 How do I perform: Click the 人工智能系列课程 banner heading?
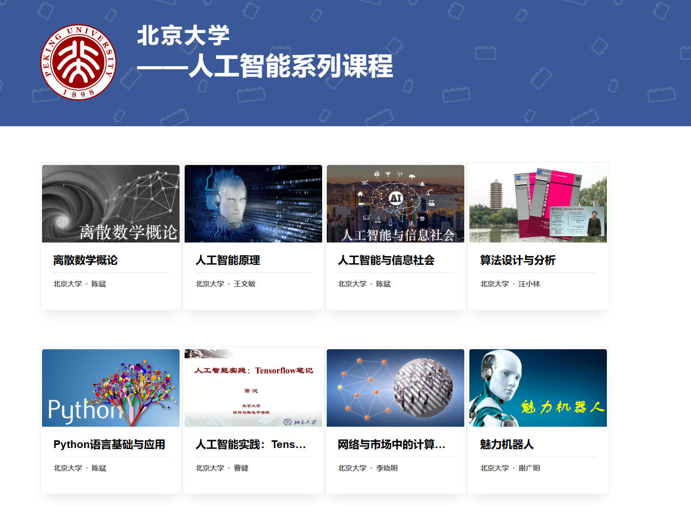tap(291, 66)
